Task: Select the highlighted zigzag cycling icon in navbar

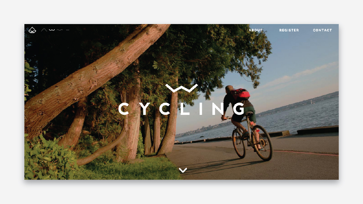Action: (52, 30)
